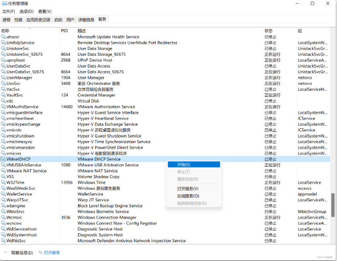Click the icon next to WbioSrvc service
This screenshot has height=261, width=337.
click(x=3, y=212)
